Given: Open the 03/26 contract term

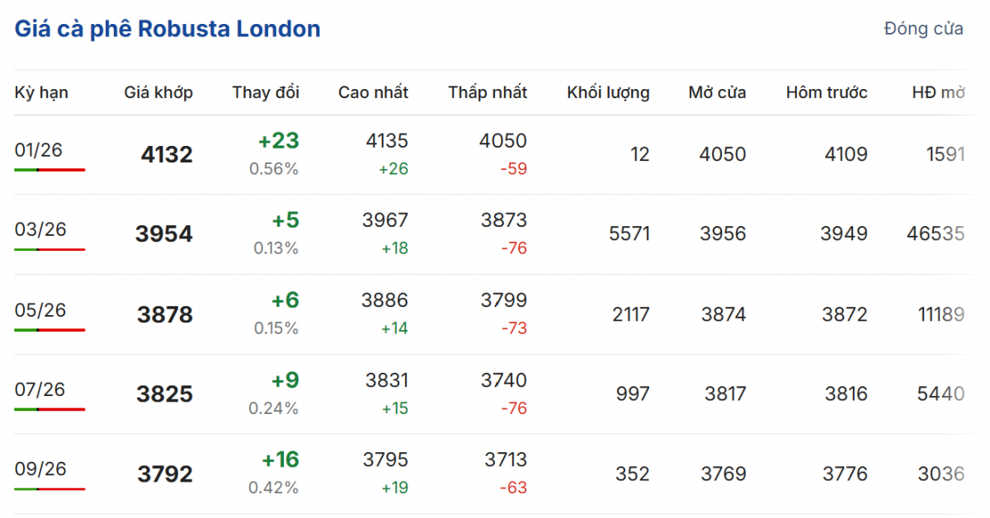Looking at the screenshot, I should [39, 229].
